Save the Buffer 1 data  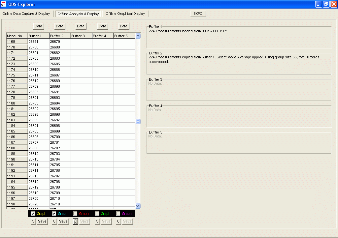[x=42, y=221]
